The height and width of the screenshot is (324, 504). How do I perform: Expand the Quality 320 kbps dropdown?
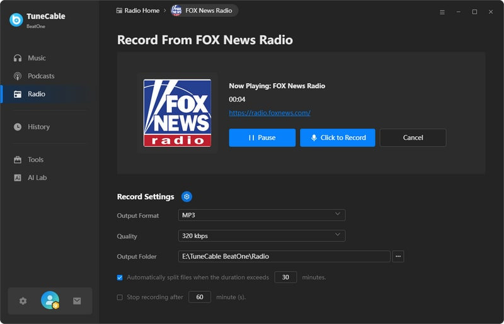pyautogui.click(x=261, y=236)
